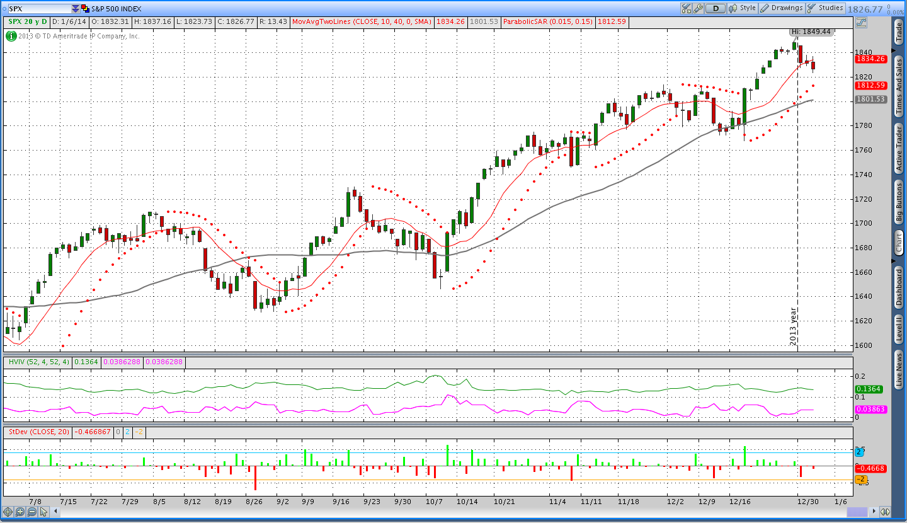Click the MovAvgTwoLines study label
This screenshot has height=523, width=907.
pos(362,21)
